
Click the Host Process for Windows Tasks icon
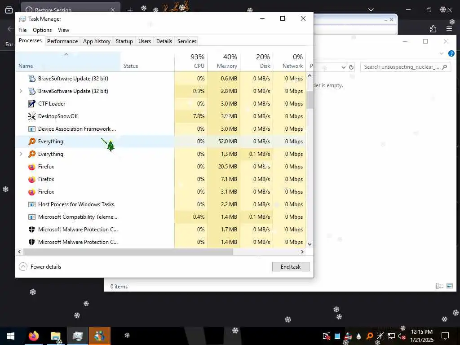click(x=32, y=204)
